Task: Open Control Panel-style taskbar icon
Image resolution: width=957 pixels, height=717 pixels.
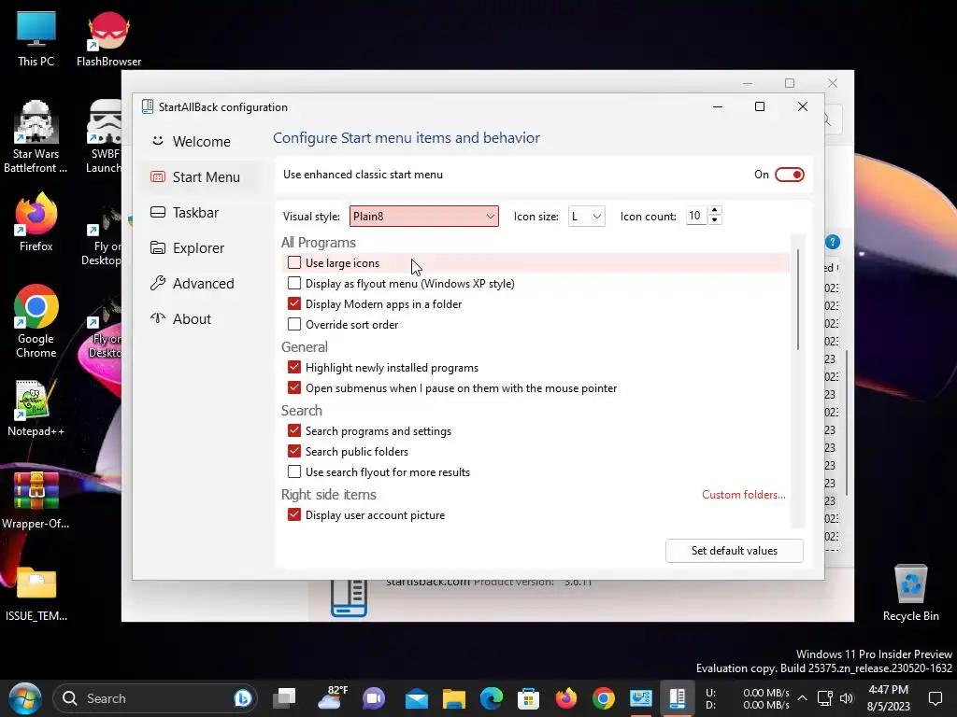Action: [640, 698]
